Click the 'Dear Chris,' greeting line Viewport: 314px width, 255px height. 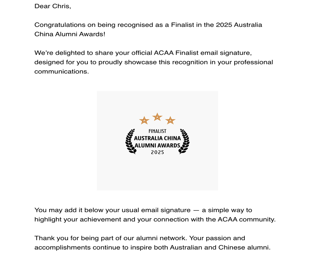pos(53,7)
